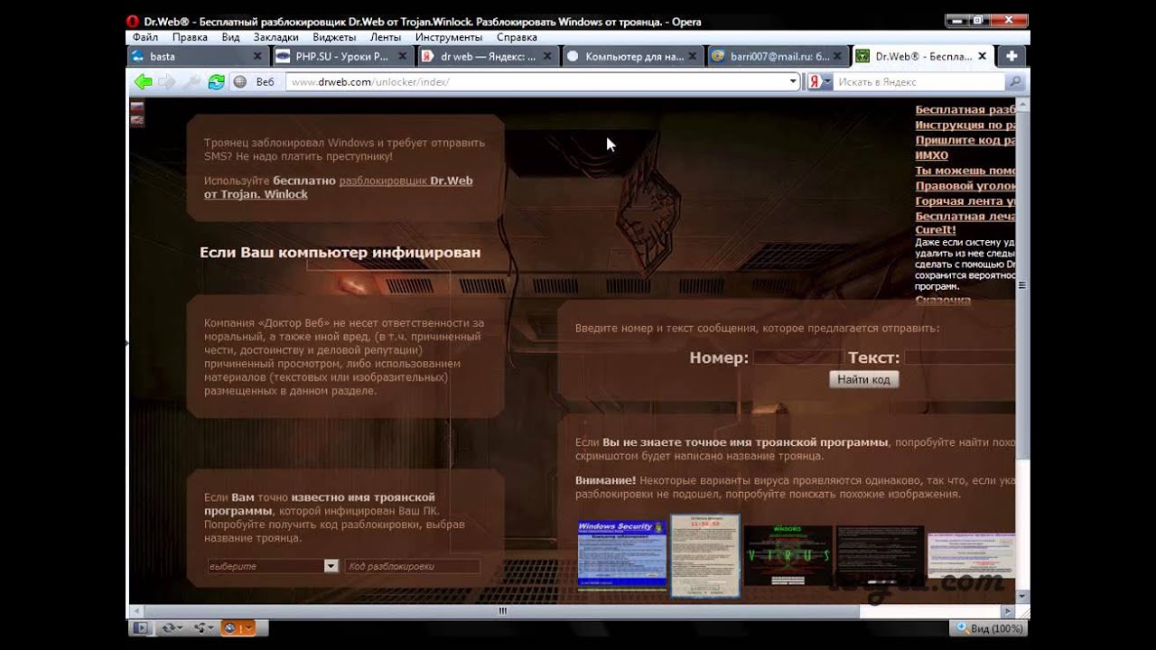Click the Web globe icon beside address bar
This screenshot has width=1156, height=650.
pyautogui.click(x=239, y=81)
